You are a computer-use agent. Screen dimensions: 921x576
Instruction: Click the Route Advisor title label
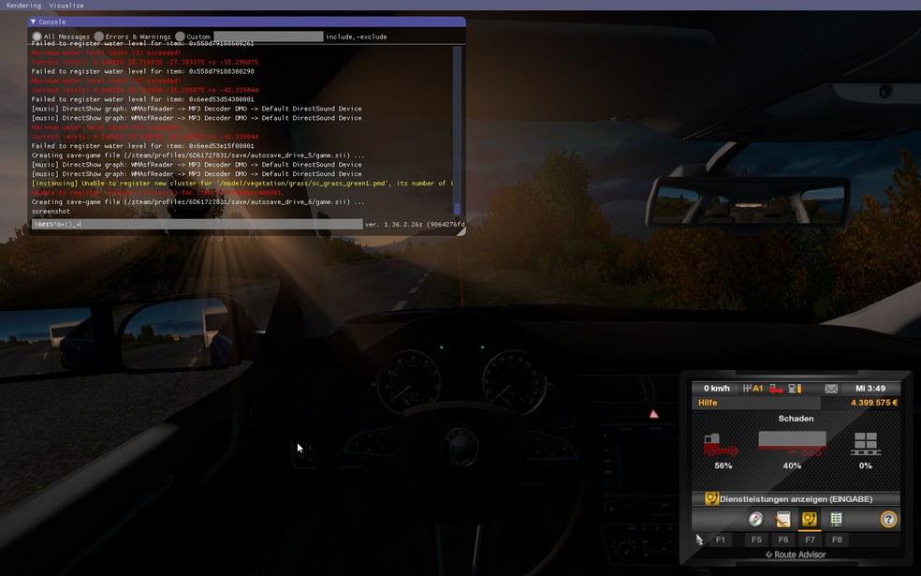pos(796,554)
